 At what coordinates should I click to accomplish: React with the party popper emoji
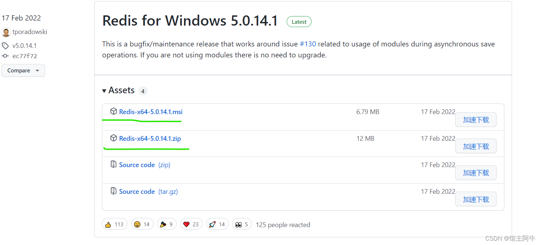coord(167,224)
